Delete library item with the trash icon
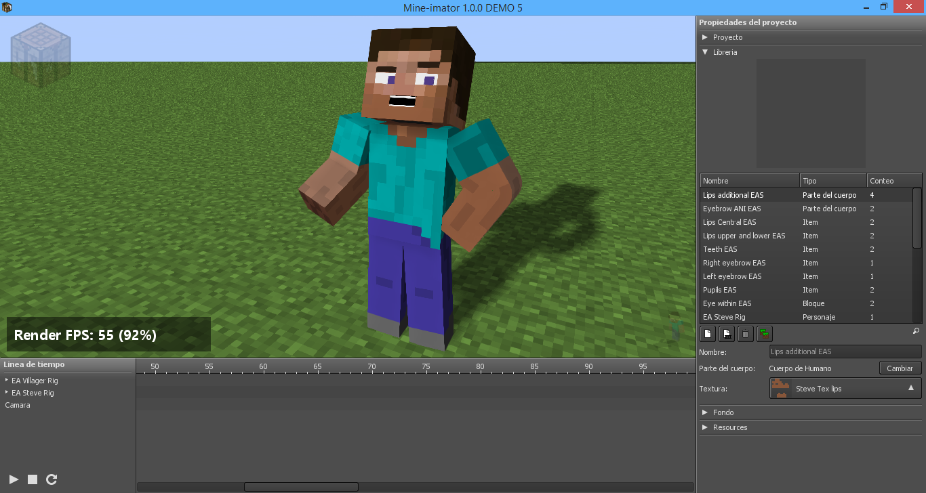This screenshot has height=493, width=926. click(745, 333)
